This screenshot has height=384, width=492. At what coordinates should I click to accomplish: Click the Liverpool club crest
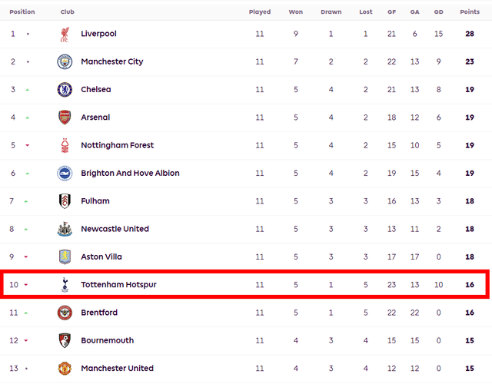coord(65,34)
